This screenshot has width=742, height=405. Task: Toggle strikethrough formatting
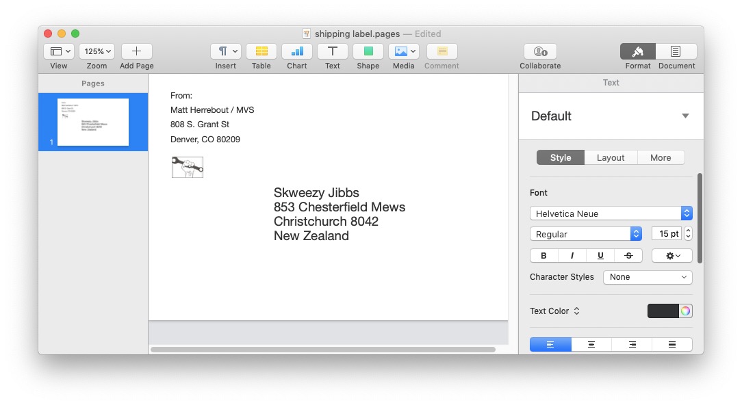pos(628,255)
